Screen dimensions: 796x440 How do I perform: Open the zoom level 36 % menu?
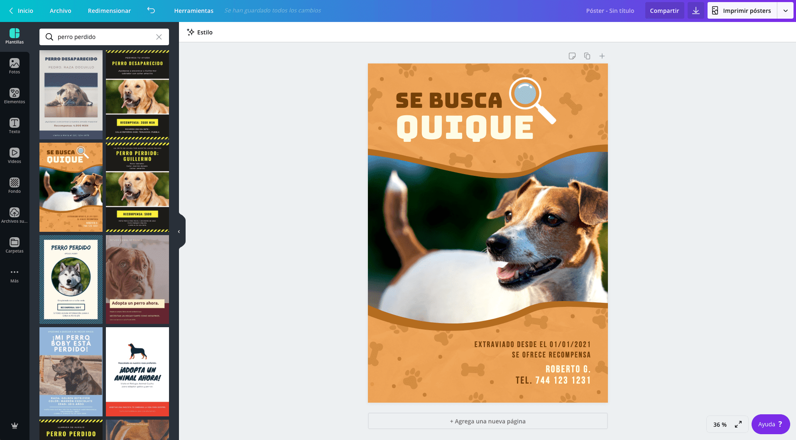point(720,425)
